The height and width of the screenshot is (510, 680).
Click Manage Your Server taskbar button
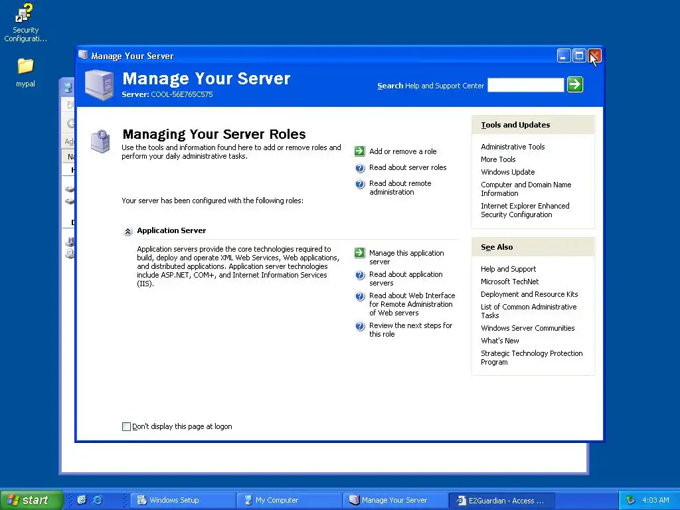pos(396,500)
